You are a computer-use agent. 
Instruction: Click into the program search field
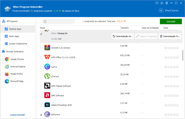click(x=59, y=22)
